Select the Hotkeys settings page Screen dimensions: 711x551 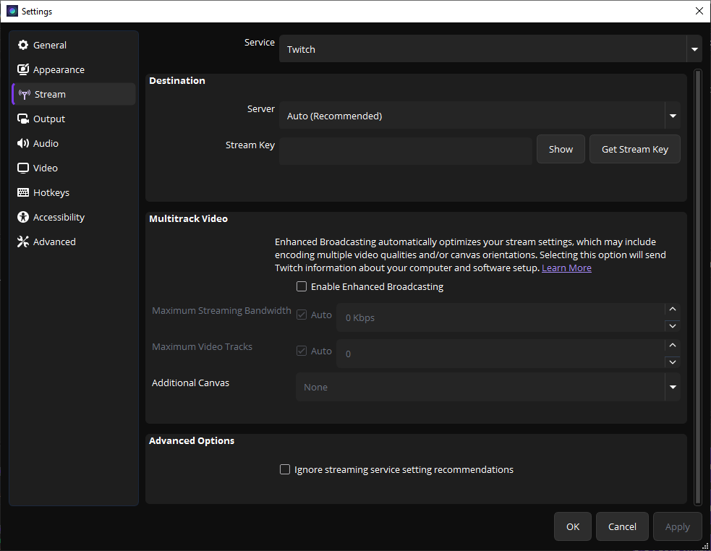pyautogui.click(x=74, y=192)
